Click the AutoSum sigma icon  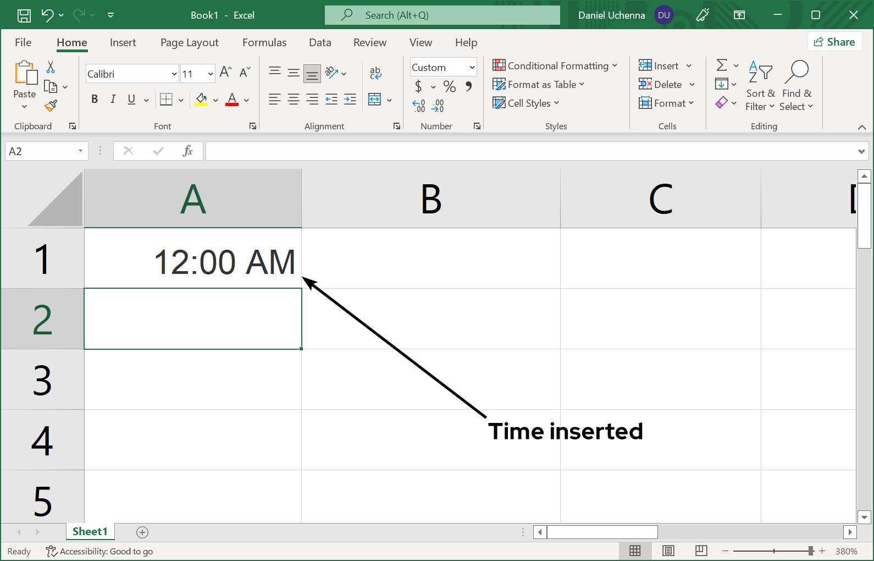pyautogui.click(x=722, y=65)
